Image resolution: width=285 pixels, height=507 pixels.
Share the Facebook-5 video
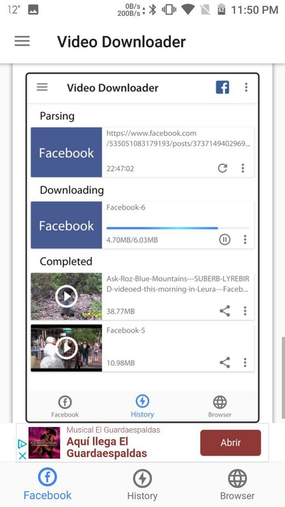pos(225,363)
